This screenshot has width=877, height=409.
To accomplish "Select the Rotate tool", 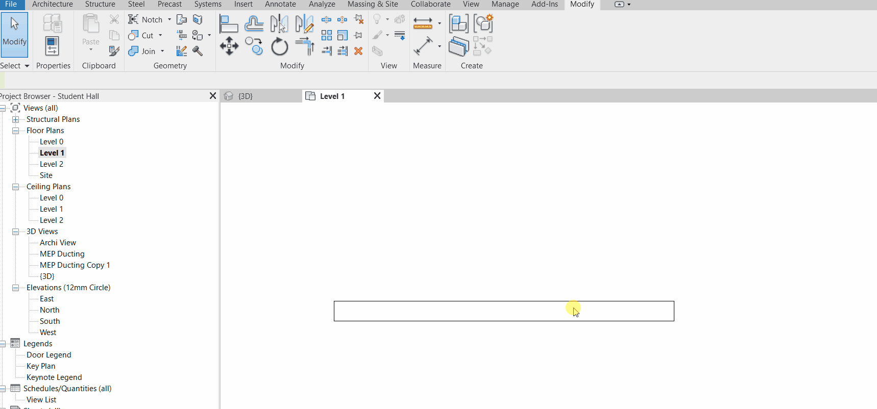I will (x=279, y=46).
